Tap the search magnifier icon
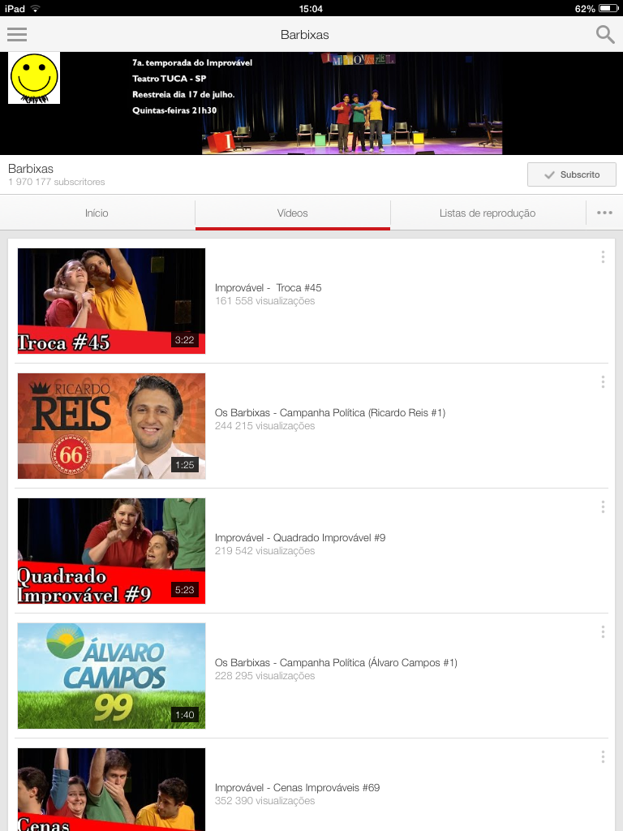The image size is (623, 831). 605,34
